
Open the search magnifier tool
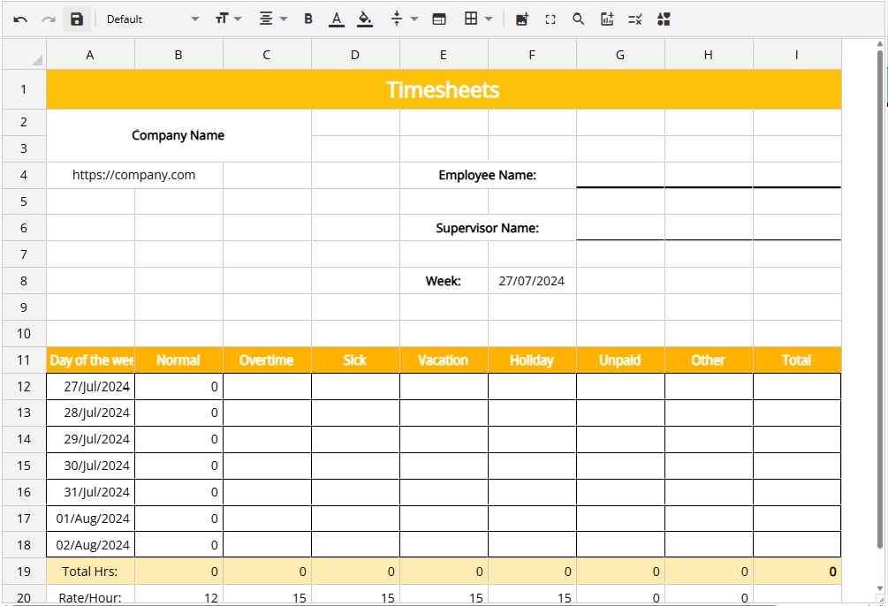coord(579,19)
